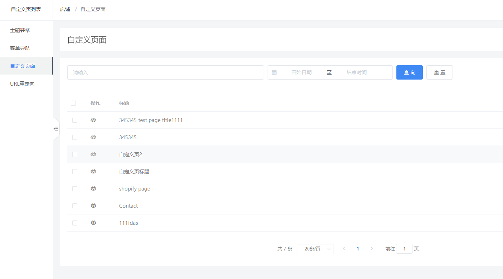Click the '自定义页面' breadcrumb item
Image resolution: width=503 pixels, height=279 pixels.
(x=93, y=9)
